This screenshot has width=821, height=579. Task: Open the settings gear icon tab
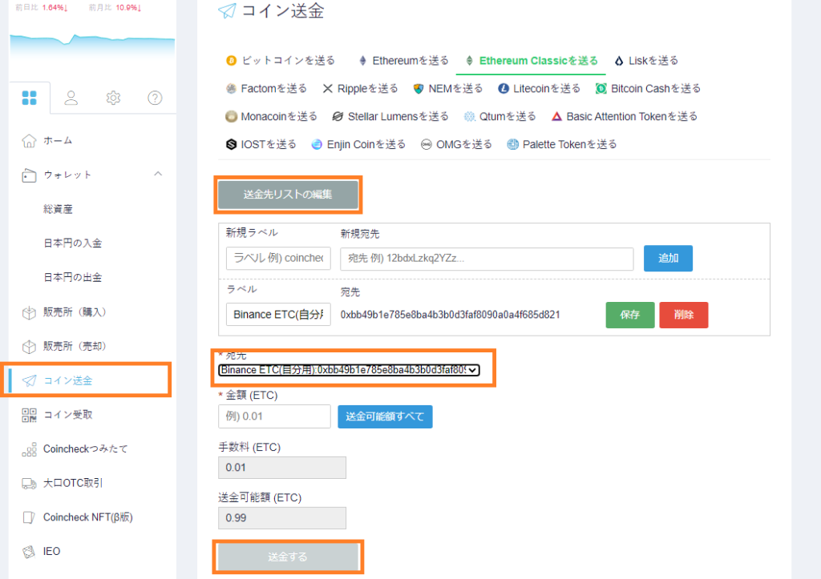[x=113, y=98]
